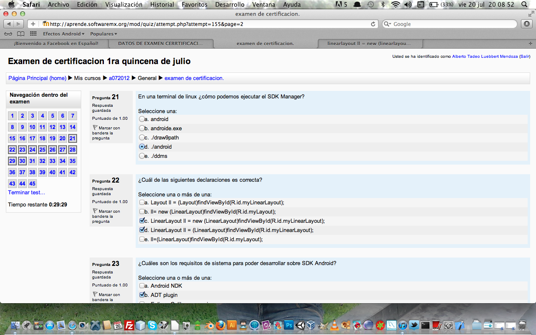This screenshot has height=335, width=536.
Task: Select option e. ./ddms
Action: pos(142,156)
